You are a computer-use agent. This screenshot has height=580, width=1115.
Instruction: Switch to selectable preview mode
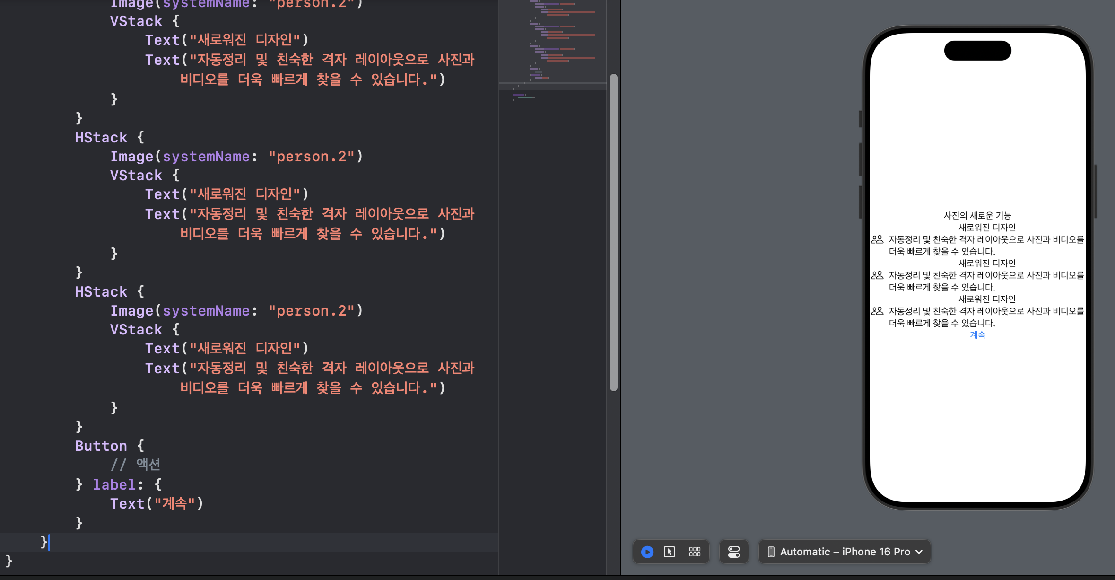click(x=670, y=552)
